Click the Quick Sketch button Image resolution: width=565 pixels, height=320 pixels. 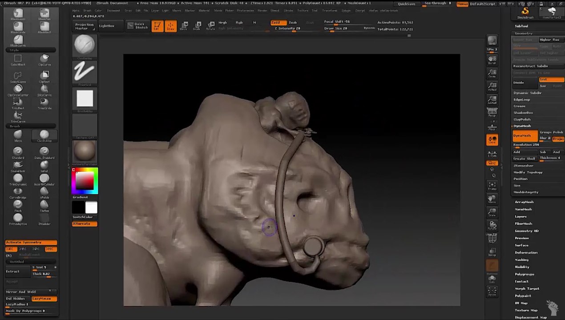coord(137,26)
